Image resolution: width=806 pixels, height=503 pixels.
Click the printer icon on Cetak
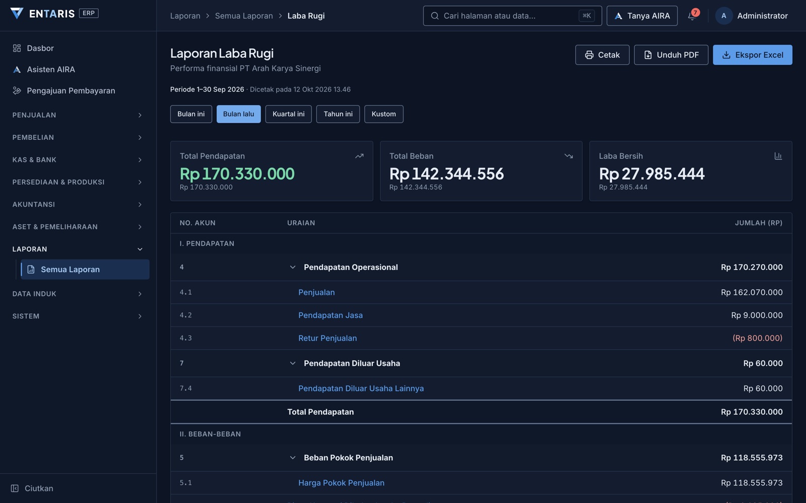click(x=589, y=55)
